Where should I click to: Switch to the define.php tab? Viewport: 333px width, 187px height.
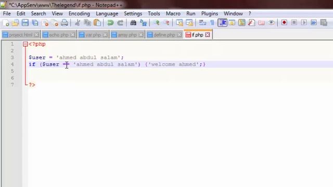click(164, 35)
